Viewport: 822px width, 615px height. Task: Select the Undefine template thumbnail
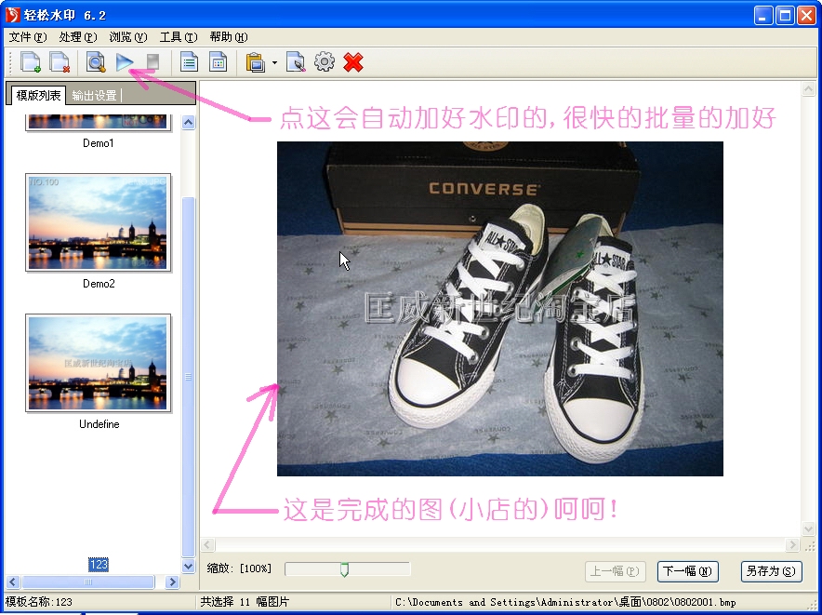98,363
